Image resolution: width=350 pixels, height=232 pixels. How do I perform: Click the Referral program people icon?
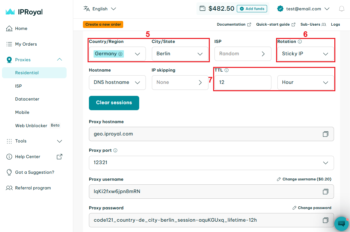[x=9, y=188]
